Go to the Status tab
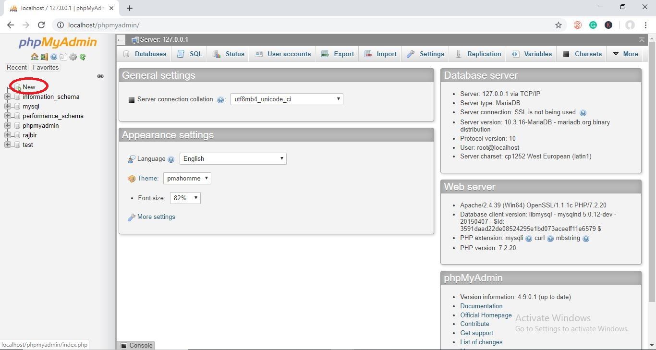Image resolution: width=656 pixels, height=350 pixels. click(229, 54)
